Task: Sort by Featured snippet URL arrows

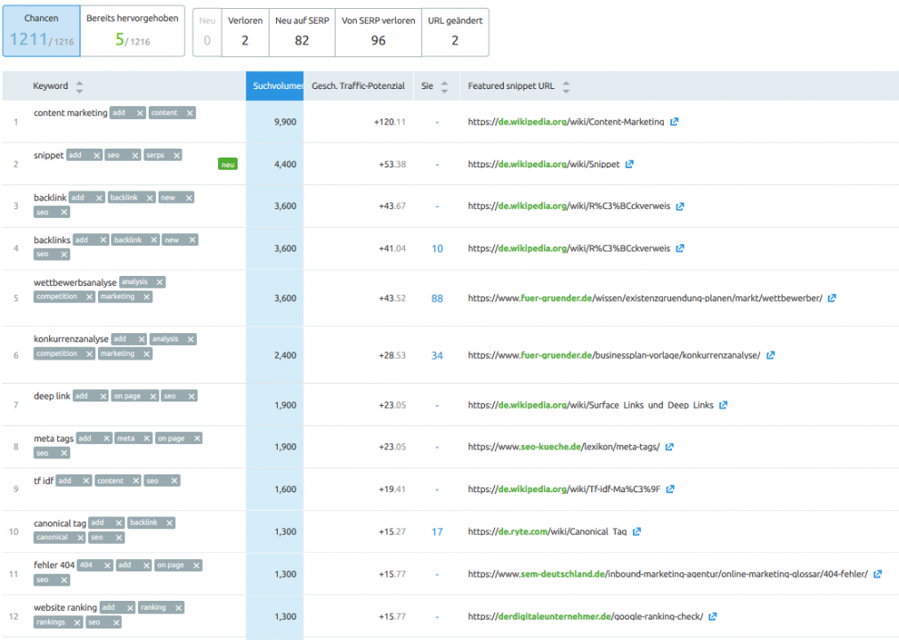Action: click(x=566, y=86)
